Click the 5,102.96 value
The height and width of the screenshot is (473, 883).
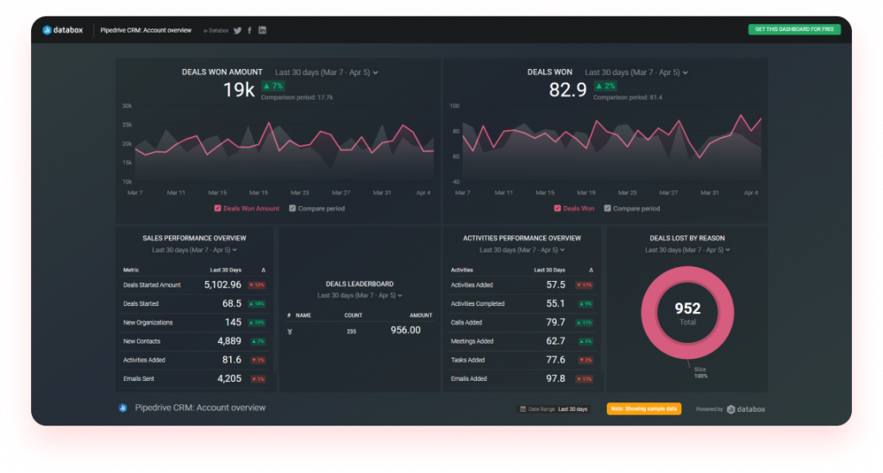pos(222,285)
